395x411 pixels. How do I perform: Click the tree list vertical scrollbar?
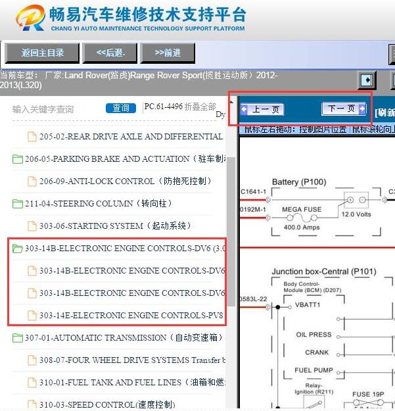[231, 231]
